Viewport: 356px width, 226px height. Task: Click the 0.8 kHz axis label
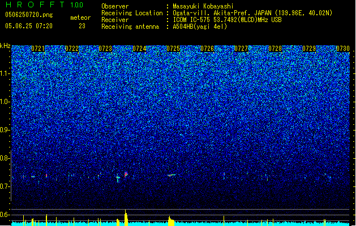[5, 158]
